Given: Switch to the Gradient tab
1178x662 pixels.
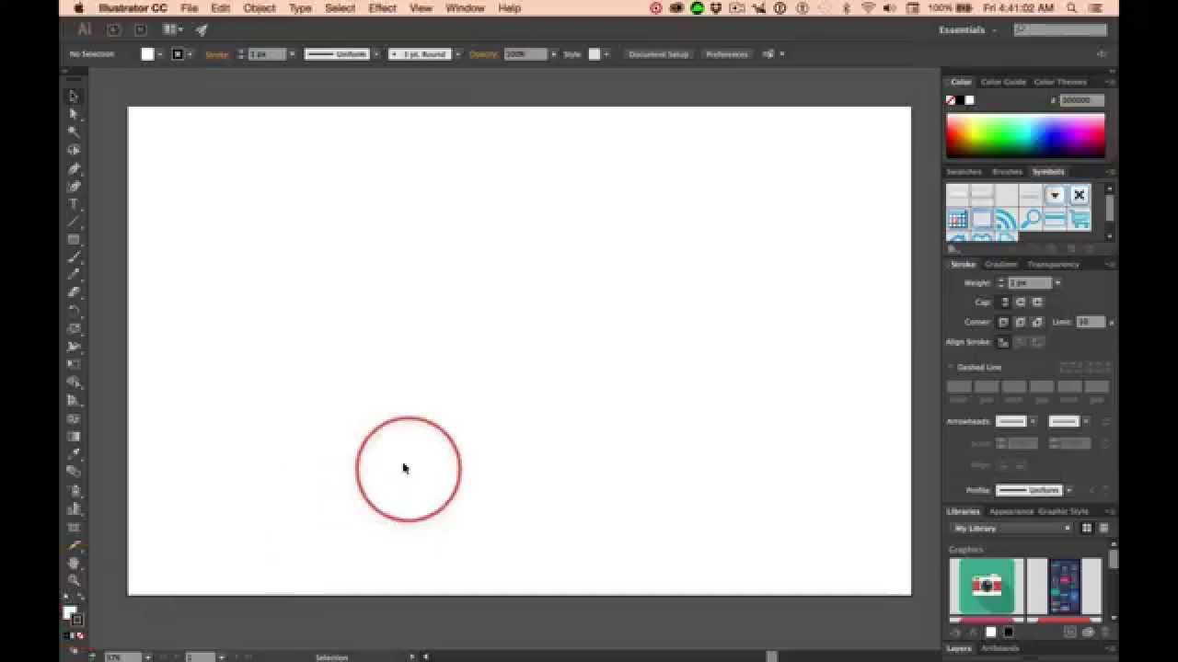Looking at the screenshot, I should click(x=1000, y=265).
